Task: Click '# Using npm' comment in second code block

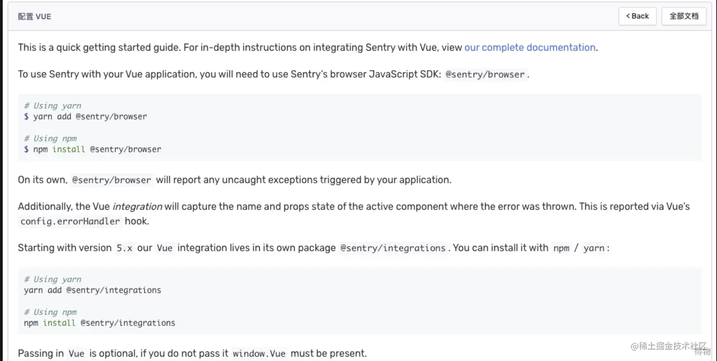Action: 50,312
